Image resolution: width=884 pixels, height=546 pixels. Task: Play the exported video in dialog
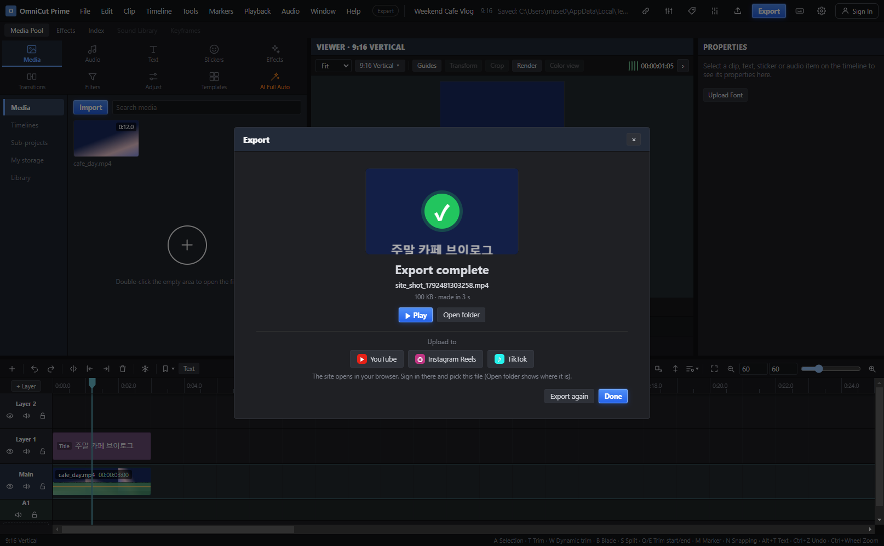(416, 315)
